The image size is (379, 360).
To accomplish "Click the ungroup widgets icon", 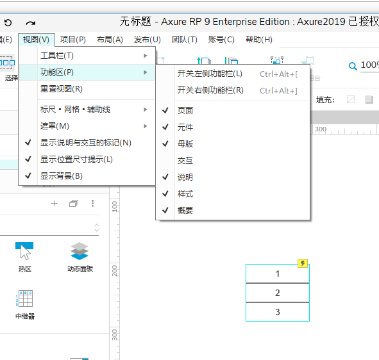I will coord(308,60).
